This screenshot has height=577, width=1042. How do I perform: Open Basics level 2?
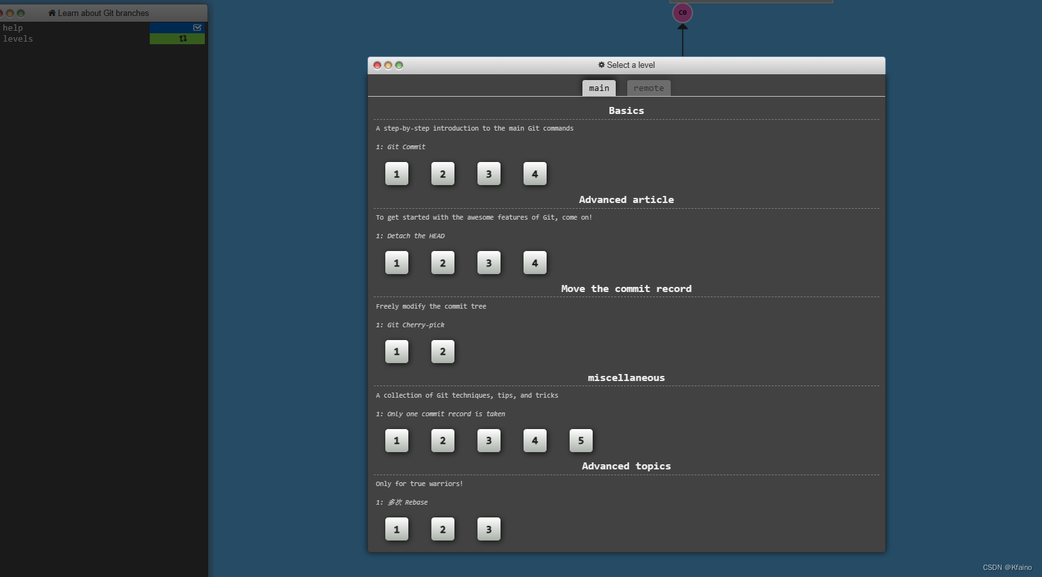[x=443, y=174]
